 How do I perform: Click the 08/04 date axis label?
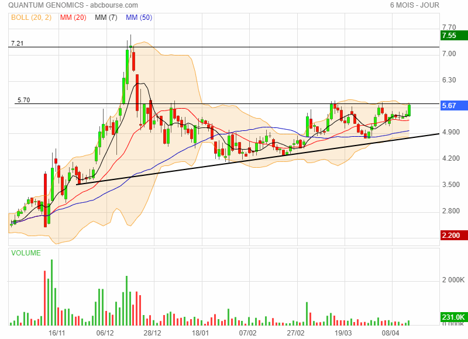coord(391,333)
